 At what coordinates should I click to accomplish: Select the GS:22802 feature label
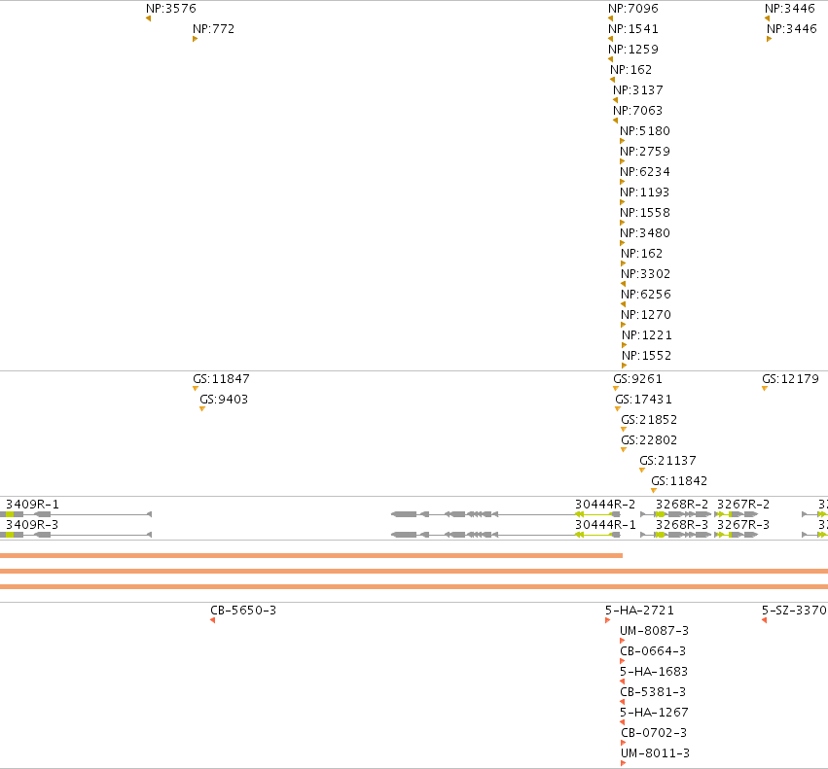coord(649,440)
